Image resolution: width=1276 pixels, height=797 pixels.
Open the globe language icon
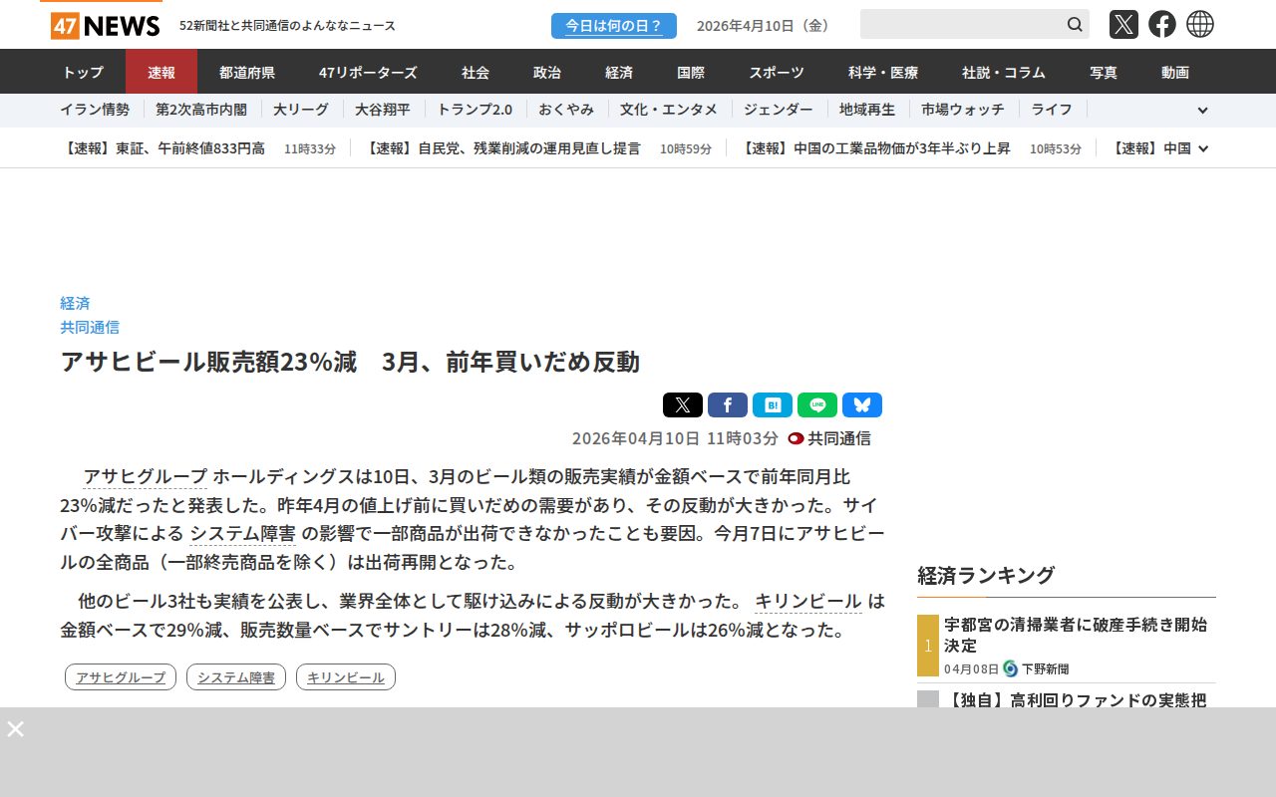coord(1200,24)
